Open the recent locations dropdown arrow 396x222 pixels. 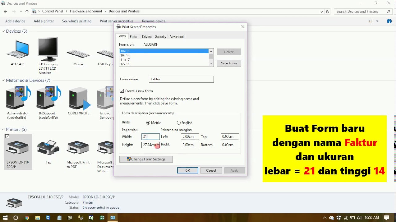[21, 11]
